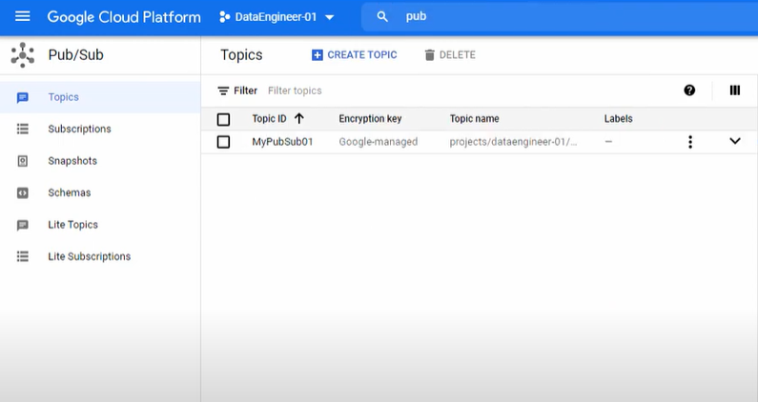Viewport: 758px width, 402px height.
Task: Click the Google-managed cell
Action: pyautogui.click(x=378, y=142)
